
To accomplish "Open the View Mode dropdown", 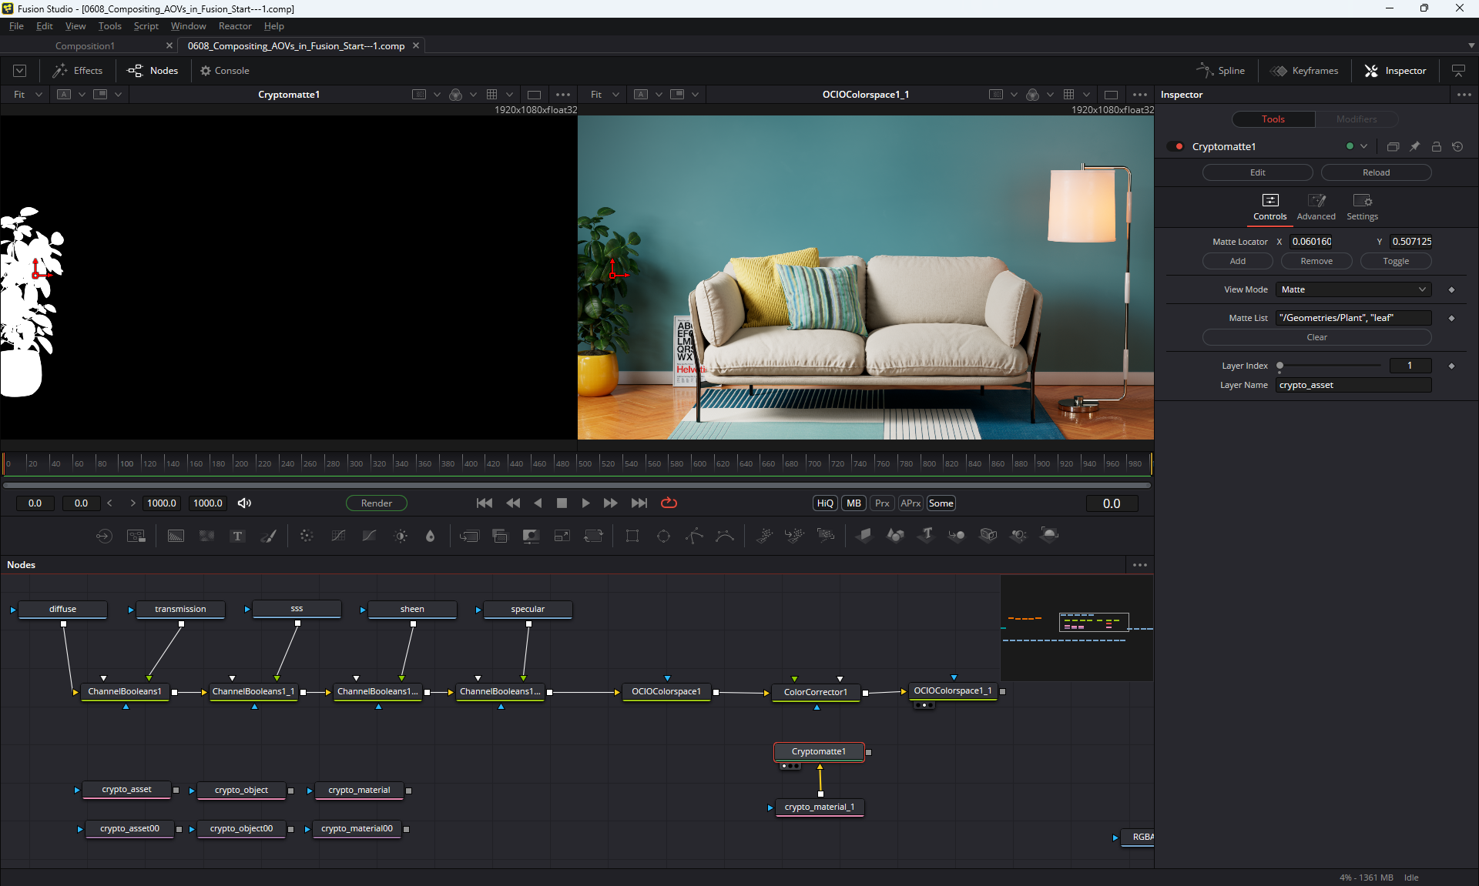I will click(1353, 289).
